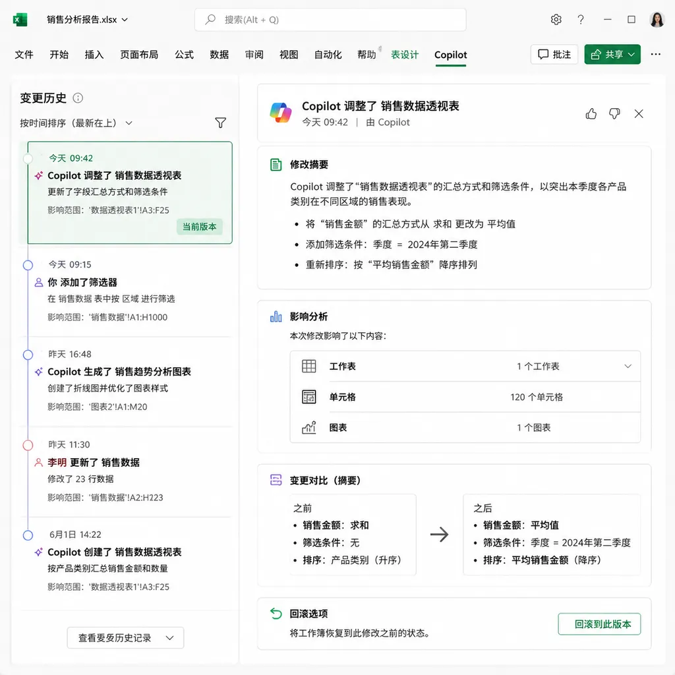
Task: Click the 1 个图表 value
Action: click(x=534, y=427)
